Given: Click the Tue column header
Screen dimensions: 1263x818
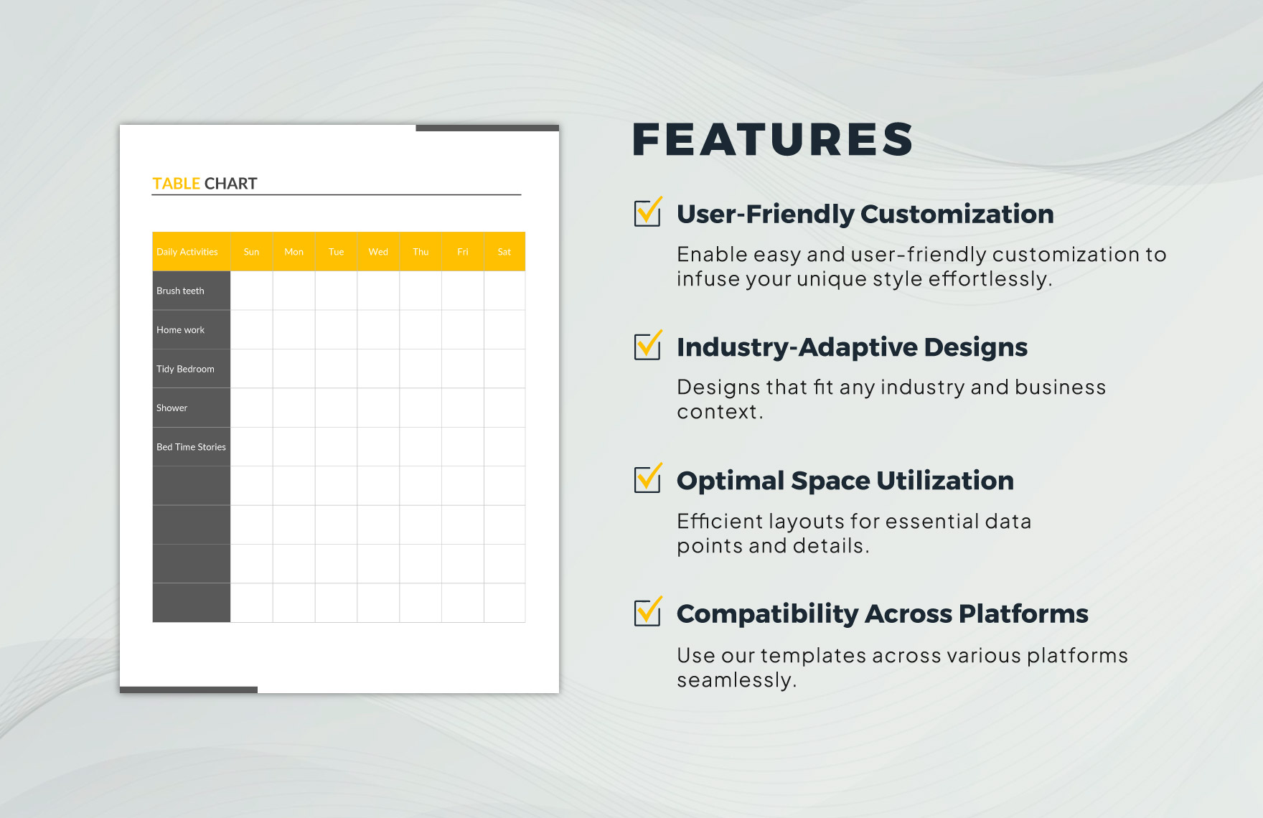Looking at the screenshot, I should (x=336, y=252).
